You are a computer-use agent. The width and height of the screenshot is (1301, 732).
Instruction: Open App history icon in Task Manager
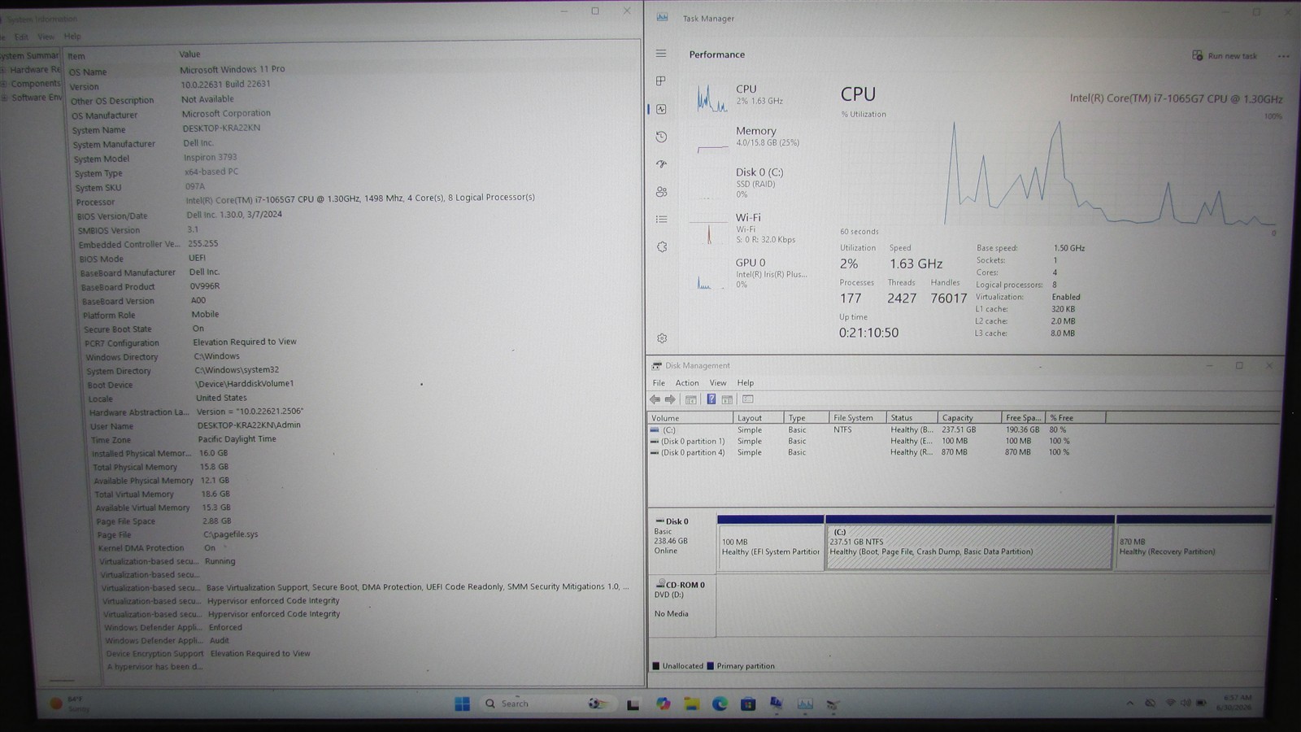(661, 137)
